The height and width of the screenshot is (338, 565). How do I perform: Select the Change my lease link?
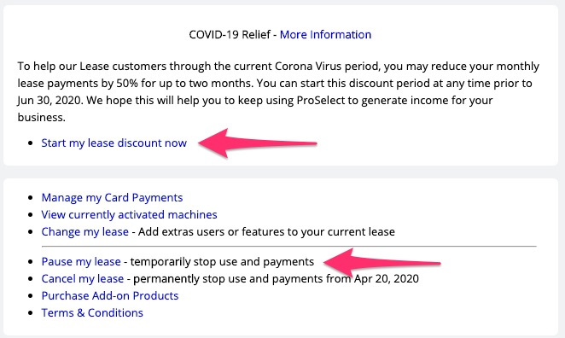click(85, 231)
